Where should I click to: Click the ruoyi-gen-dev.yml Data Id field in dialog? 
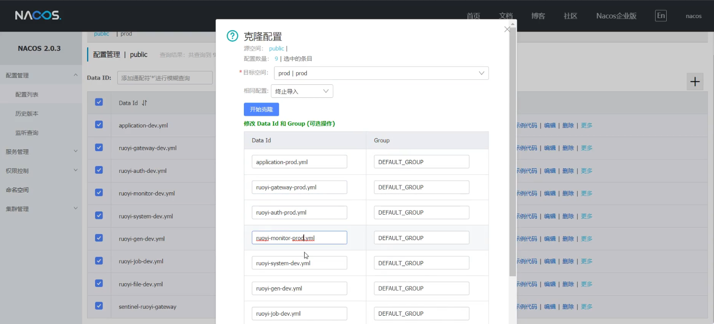click(300, 288)
